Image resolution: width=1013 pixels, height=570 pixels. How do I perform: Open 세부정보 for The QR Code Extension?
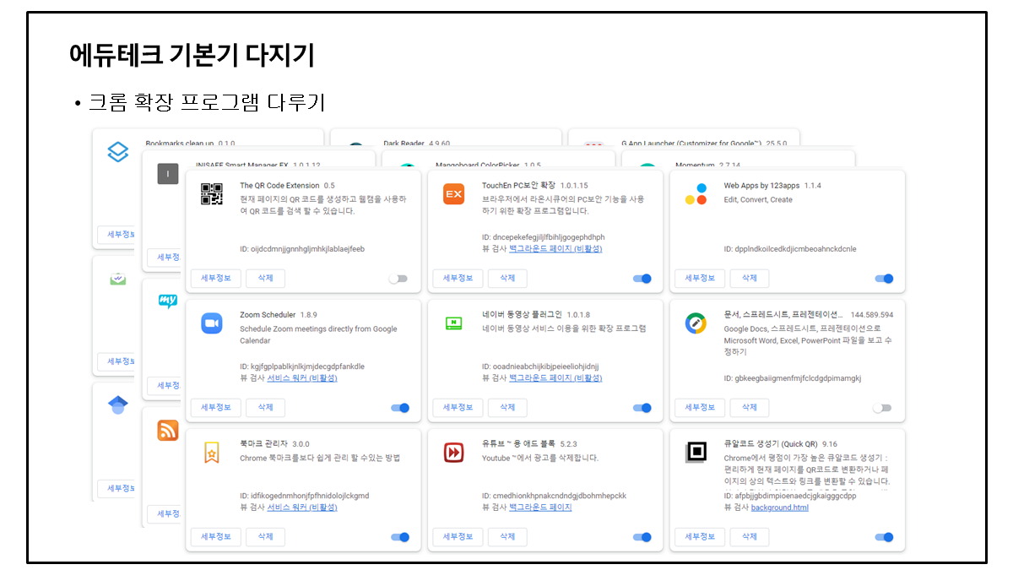tap(216, 278)
